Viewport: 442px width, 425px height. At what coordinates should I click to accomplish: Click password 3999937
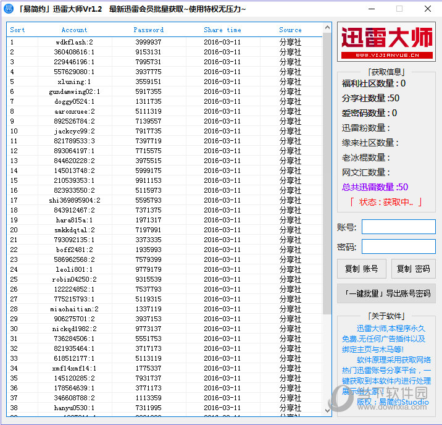pos(148,42)
